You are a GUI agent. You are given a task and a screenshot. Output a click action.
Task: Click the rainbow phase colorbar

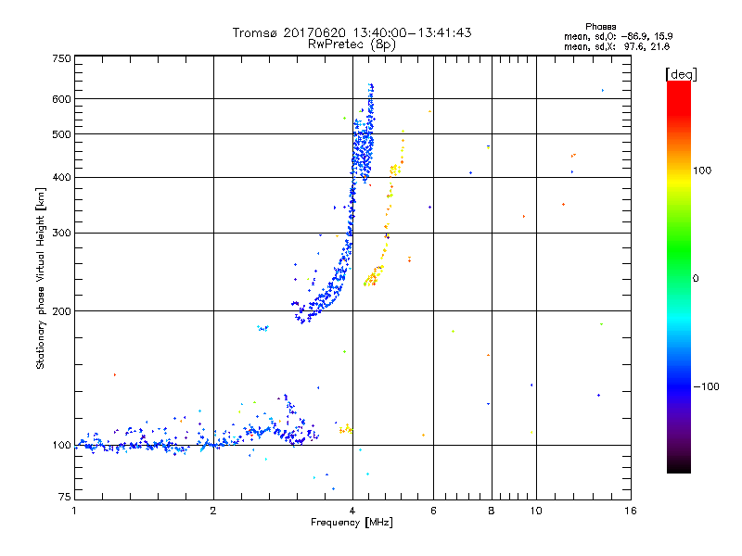(679, 276)
